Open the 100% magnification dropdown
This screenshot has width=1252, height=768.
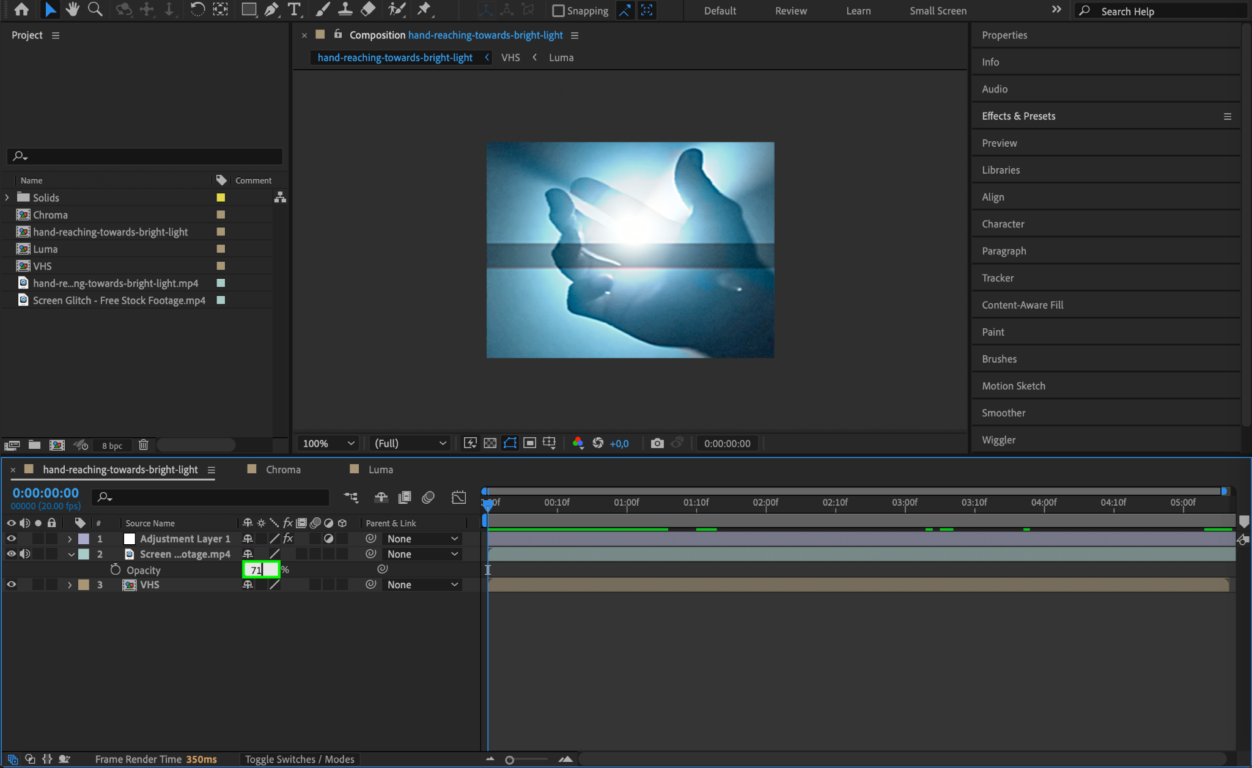pyautogui.click(x=328, y=443)
